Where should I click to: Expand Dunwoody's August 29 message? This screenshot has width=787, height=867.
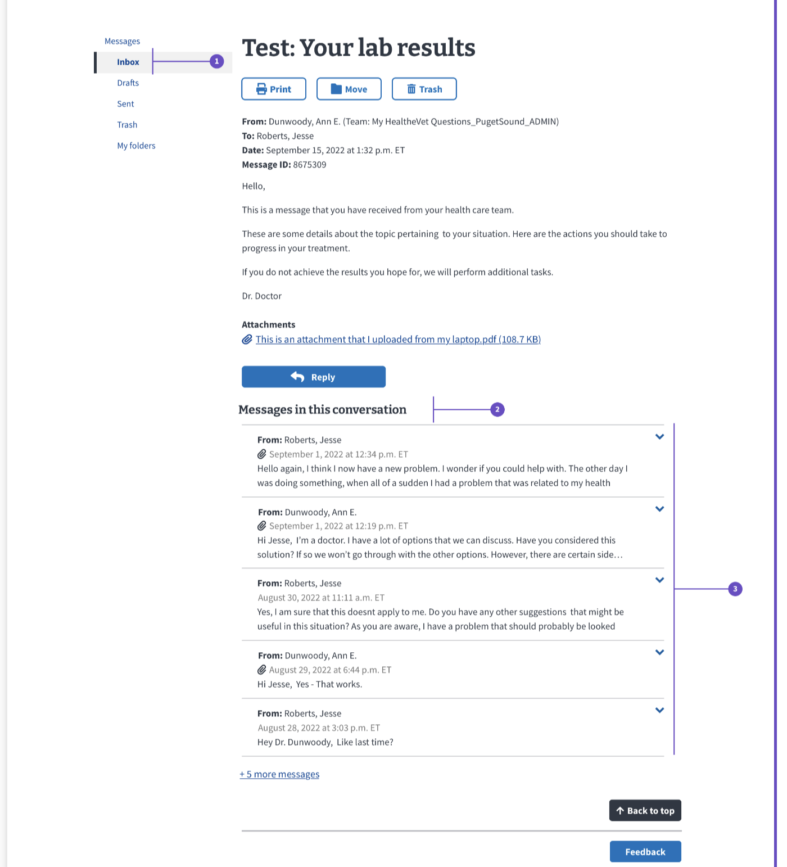(x=660, y=652)
